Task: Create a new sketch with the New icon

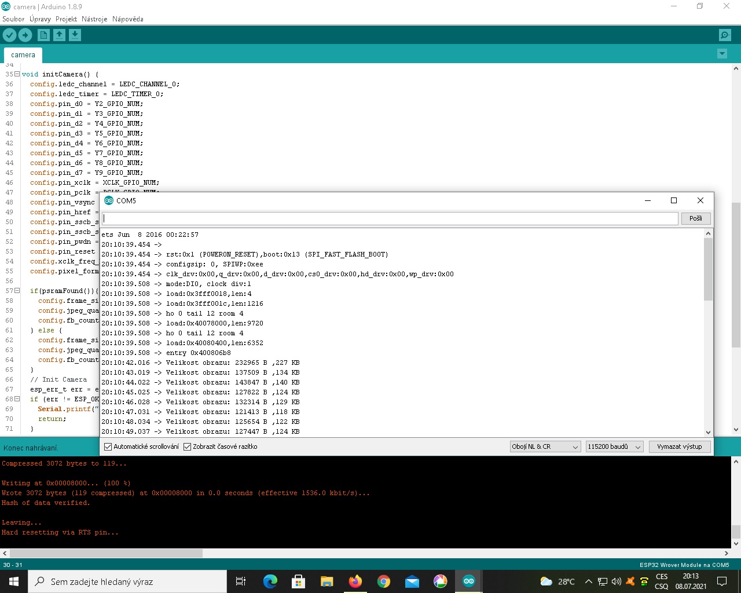Action: pos(43,35)
